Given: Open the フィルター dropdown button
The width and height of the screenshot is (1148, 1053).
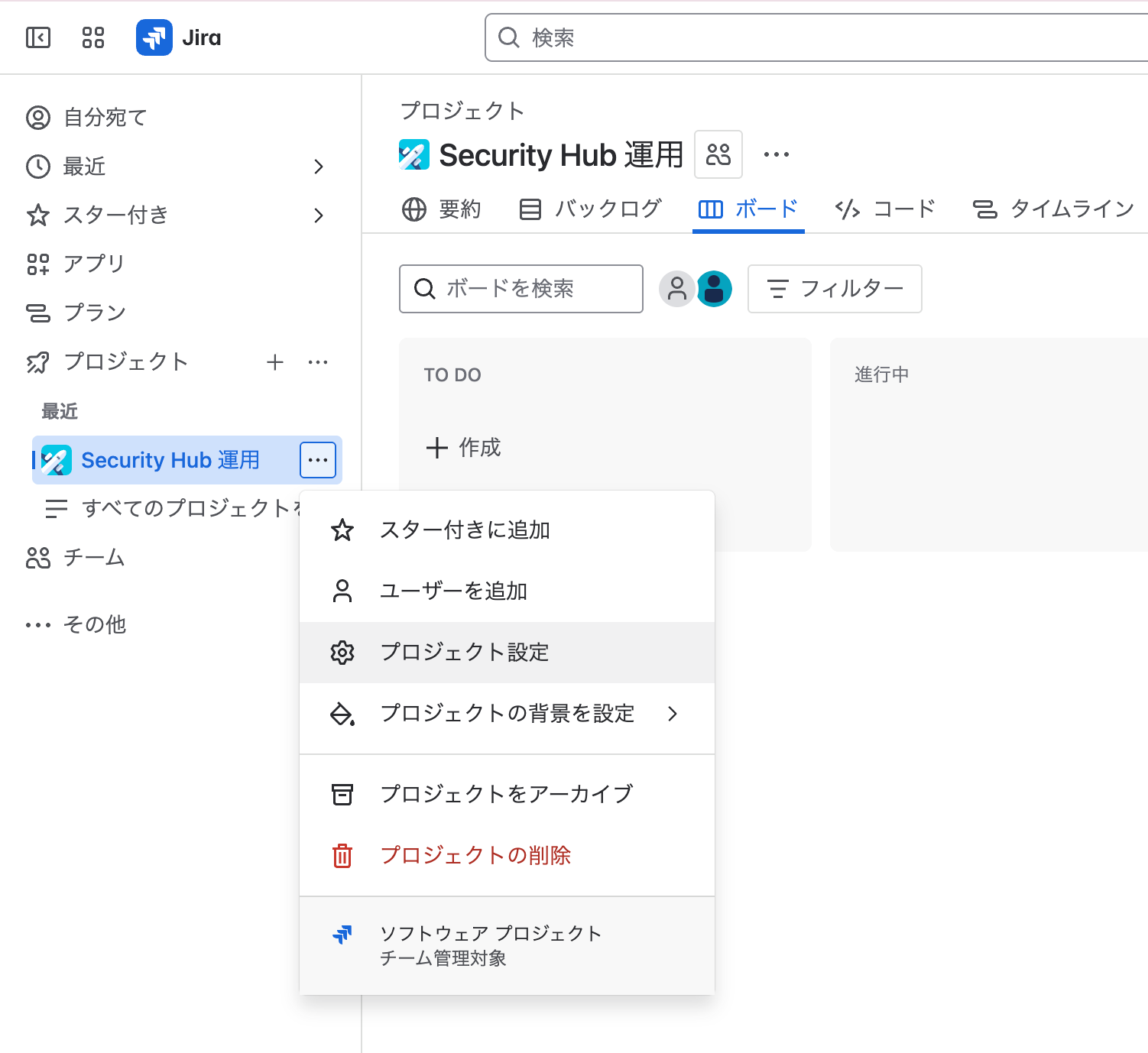Looking at the screenshot, I should pos(835,289).
